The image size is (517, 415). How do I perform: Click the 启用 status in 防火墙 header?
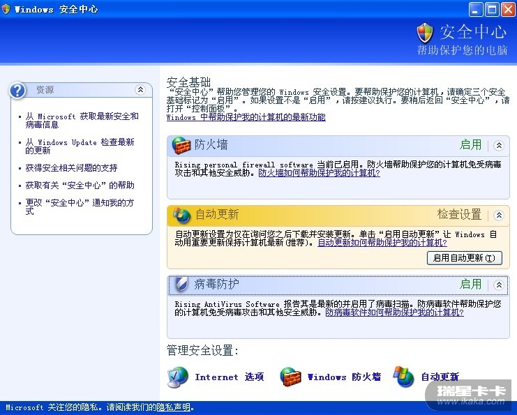click(x=470, y=144)
